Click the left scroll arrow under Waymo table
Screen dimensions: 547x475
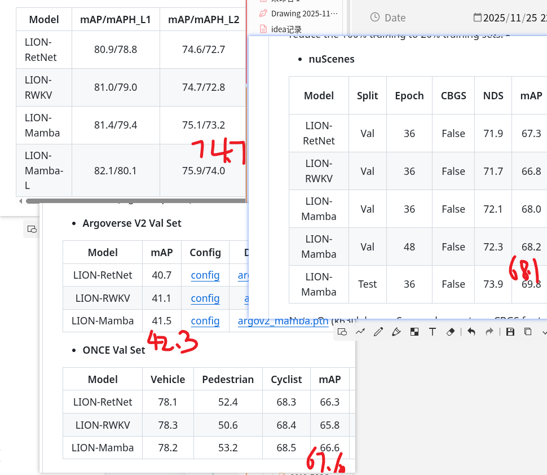20,201
